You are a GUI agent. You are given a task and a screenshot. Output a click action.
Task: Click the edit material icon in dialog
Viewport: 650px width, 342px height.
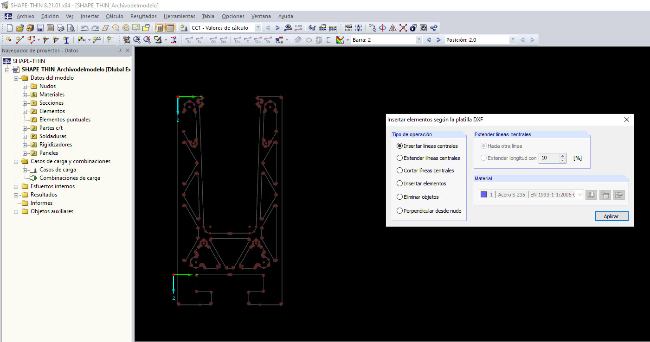tap(618, 195)
